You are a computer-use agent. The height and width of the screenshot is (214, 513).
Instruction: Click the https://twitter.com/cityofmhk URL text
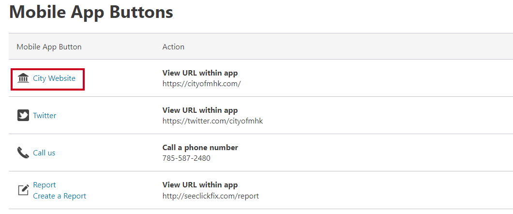212,121
